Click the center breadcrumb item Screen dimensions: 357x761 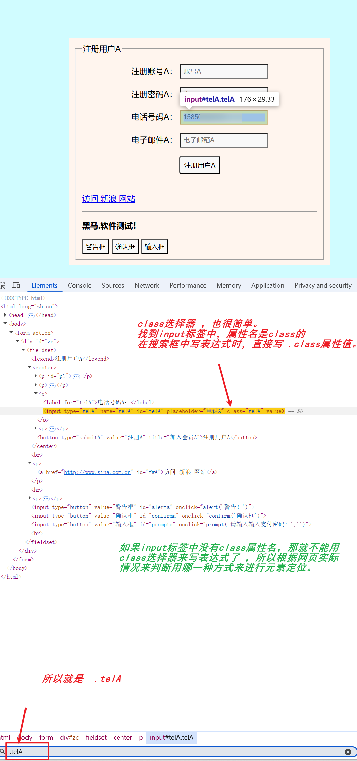[123, 737]
